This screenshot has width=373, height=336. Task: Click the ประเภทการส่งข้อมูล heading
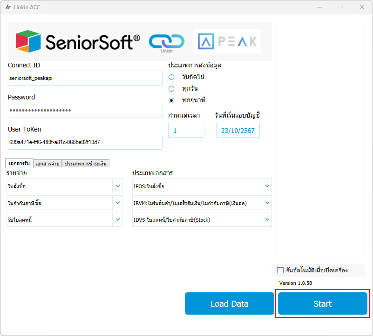(x=195, y=65)
